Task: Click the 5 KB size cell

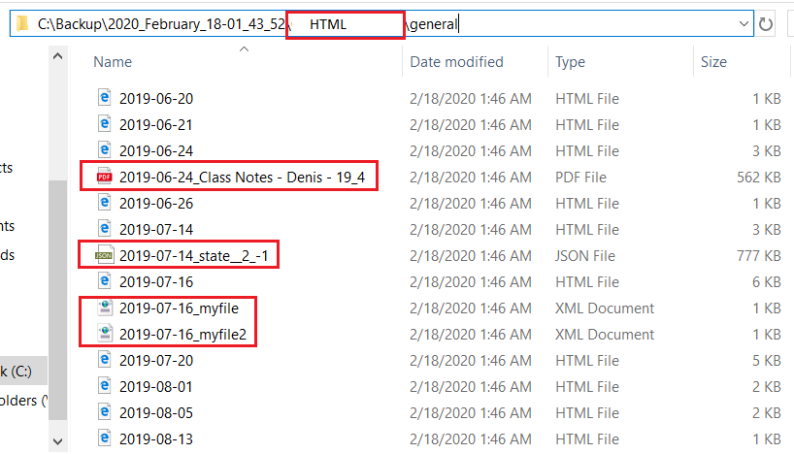Action: [767, 361]
